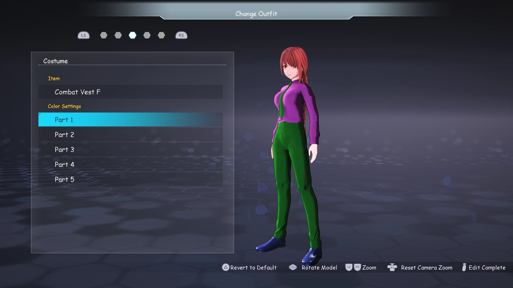This screenshot has width=513, height=288.
Task: Select the first hexagon page indicator
Action: tap(104, 35)
